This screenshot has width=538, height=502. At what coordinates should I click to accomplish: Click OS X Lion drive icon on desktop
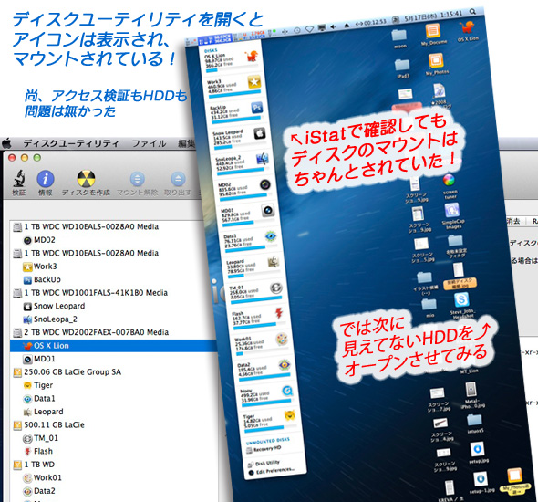[466, 26]
